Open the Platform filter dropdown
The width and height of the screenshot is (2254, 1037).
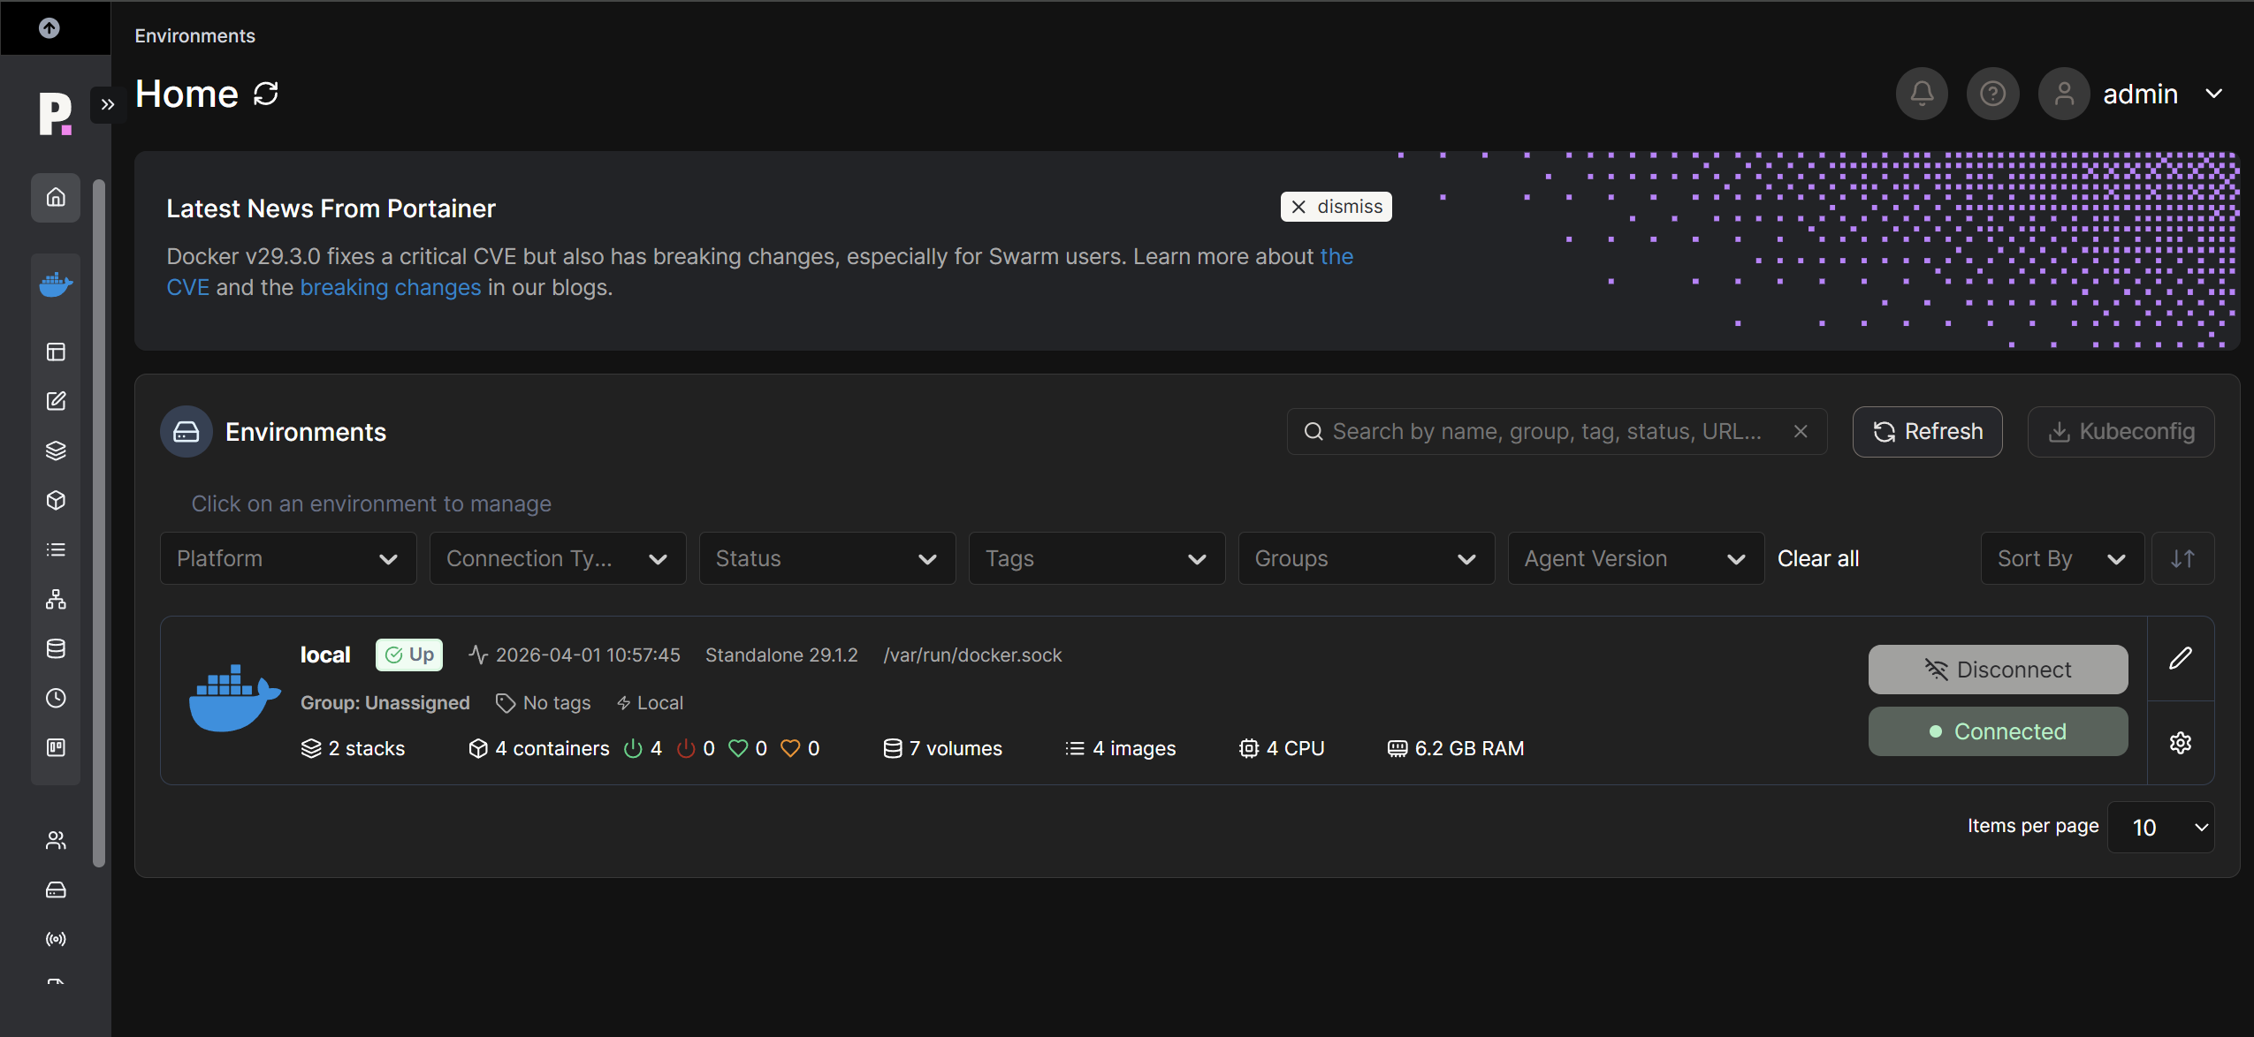287,558
